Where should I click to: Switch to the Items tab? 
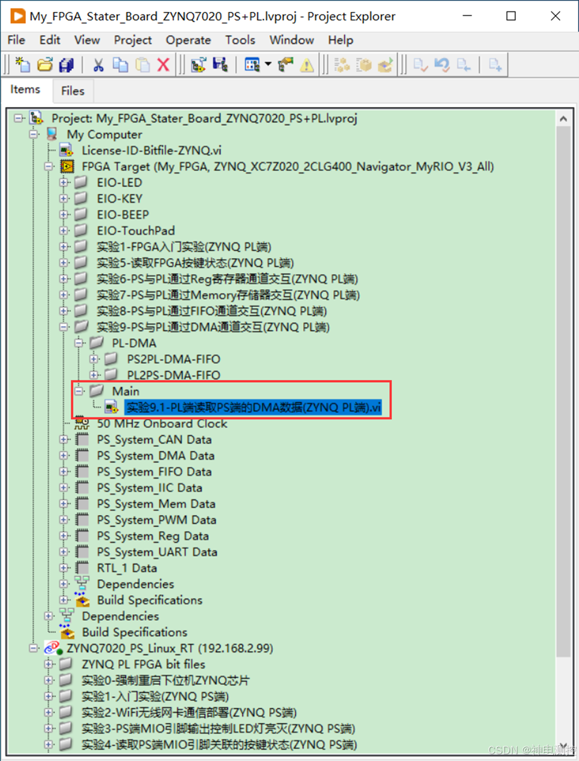click(x=25, y=89)
